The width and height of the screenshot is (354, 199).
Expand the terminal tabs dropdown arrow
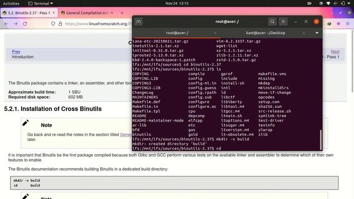point(317,33)
